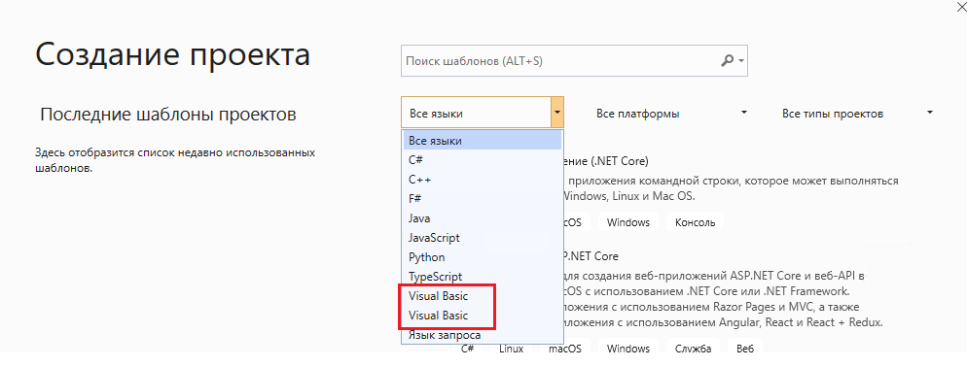Collapse the Все языки dropdown arrow
Screen dimensions: 967x367
556,113
